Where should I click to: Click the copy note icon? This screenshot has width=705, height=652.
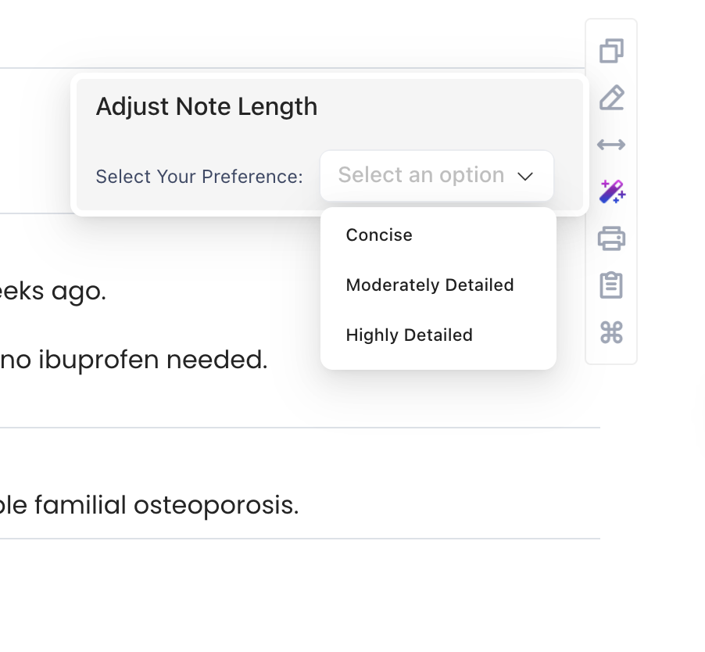tap(611, 52)
